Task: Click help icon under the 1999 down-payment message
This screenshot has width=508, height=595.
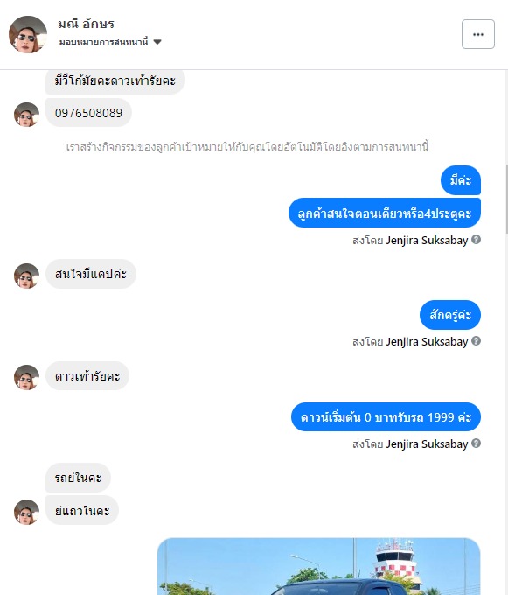Action: (x=477, y=444)
